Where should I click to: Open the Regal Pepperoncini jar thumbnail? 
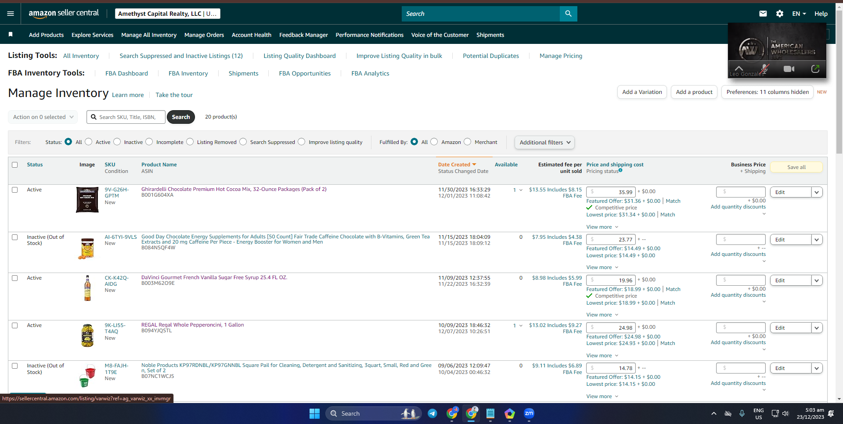tap(87, 335)
